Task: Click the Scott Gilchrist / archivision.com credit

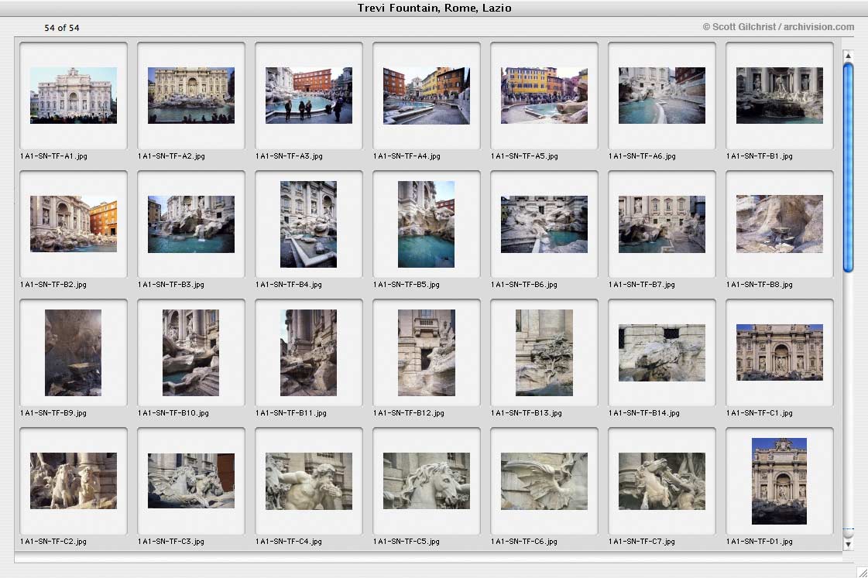Action: coord(778,26)
